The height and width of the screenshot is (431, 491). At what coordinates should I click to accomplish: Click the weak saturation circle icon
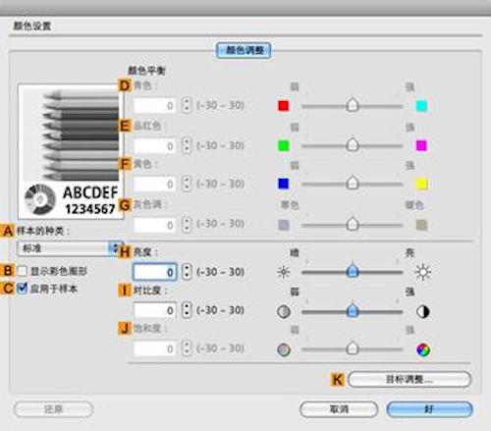pos(284,350)
